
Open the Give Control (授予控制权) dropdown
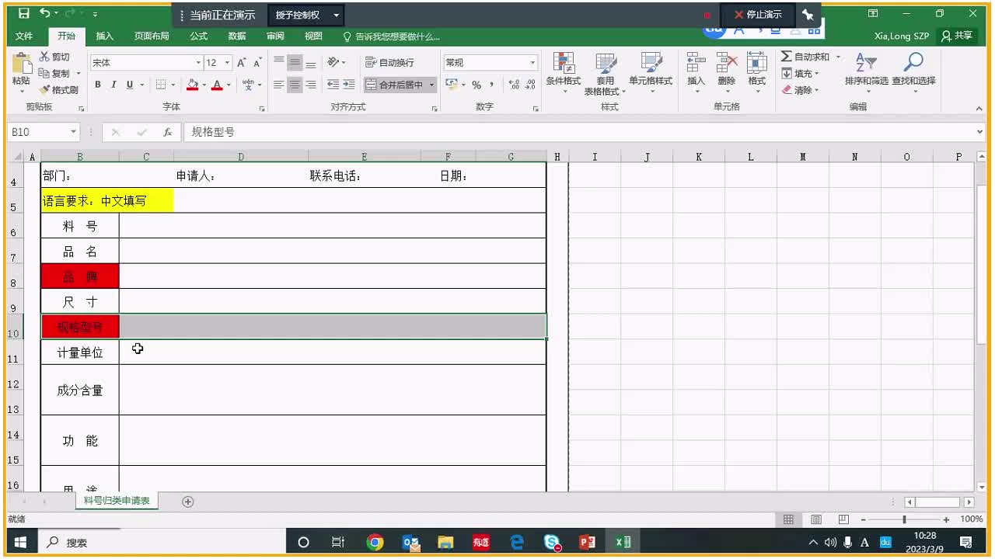[307, 15]
